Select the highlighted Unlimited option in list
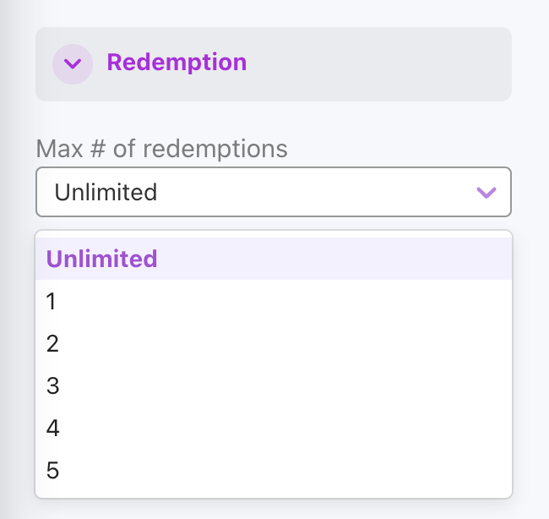Screen dimensions: 549x519 (274, 259)
